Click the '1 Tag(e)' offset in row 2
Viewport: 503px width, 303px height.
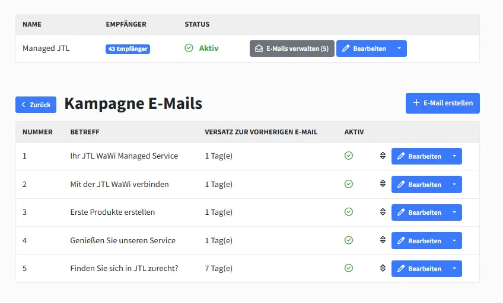point(219,184)
